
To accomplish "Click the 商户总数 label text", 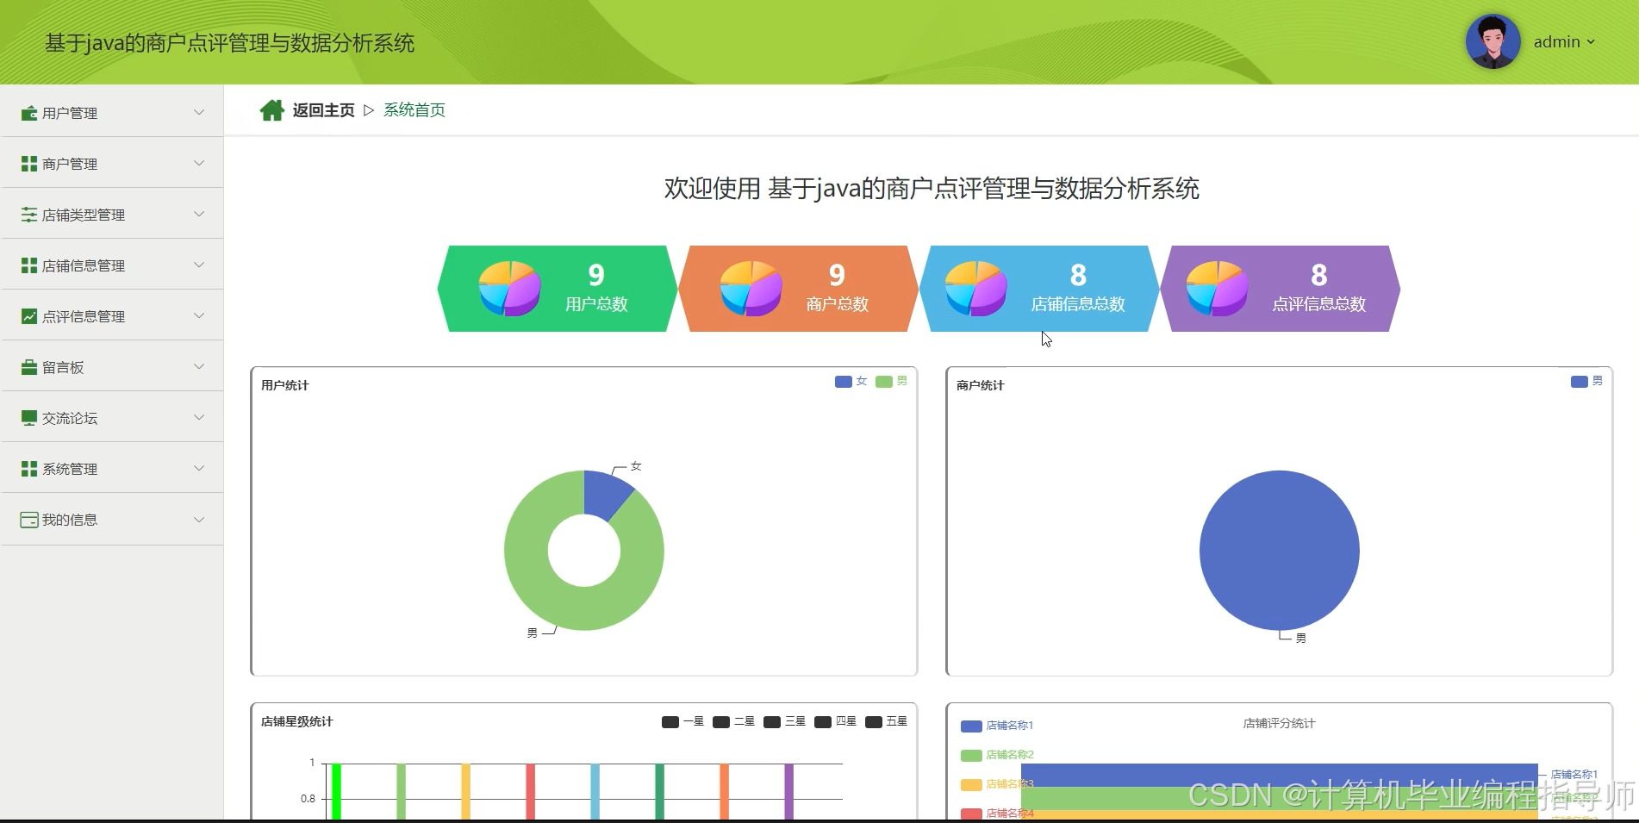I will [x=837, y=304].
